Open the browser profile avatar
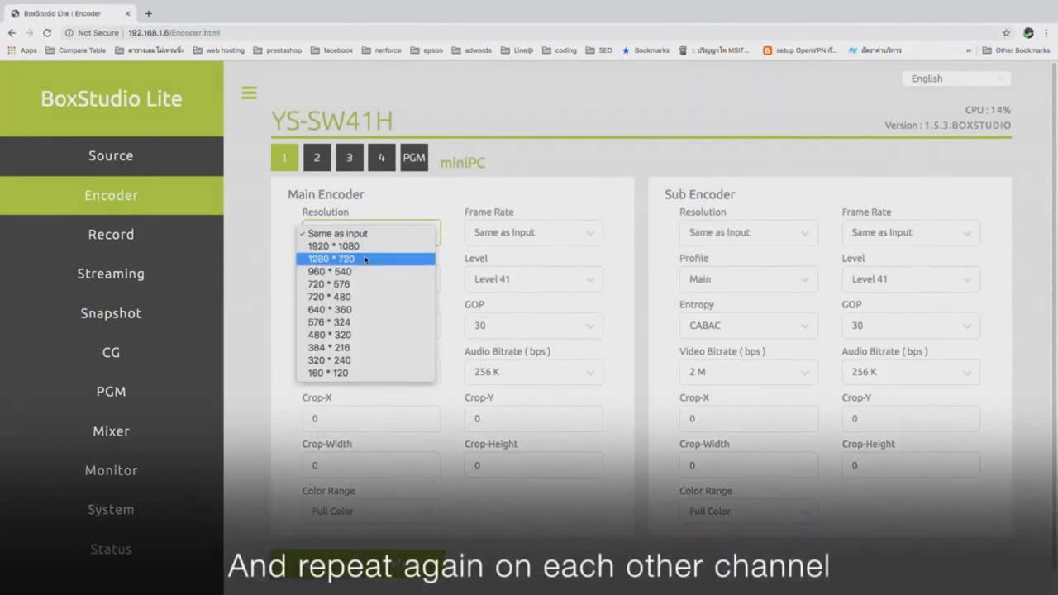1058x595 pixels. click(1028, 33)
